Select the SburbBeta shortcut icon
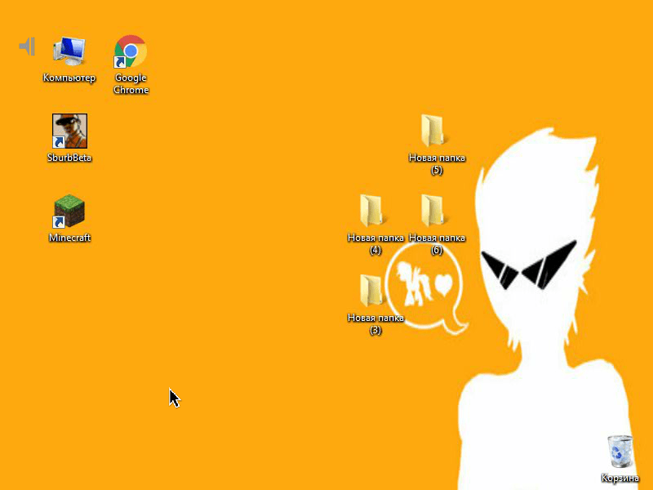This screenshot has height=490, width=653. [x=69, y=131]
